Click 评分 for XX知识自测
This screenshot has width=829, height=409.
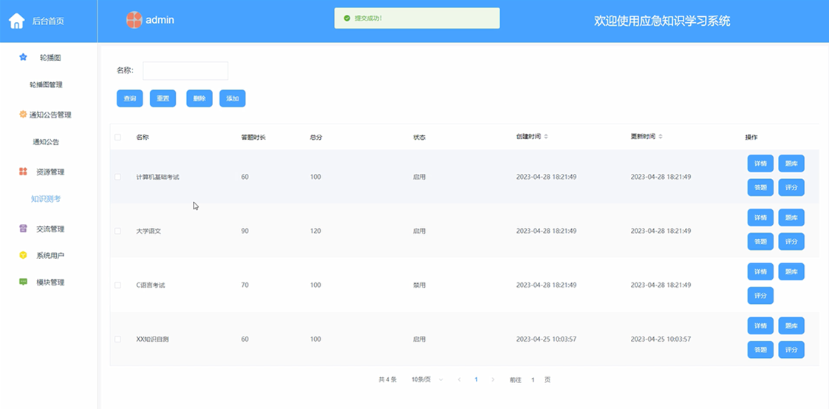pos(791,349)
